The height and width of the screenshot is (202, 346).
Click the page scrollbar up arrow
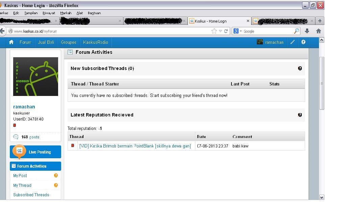(x=322, y=40)
